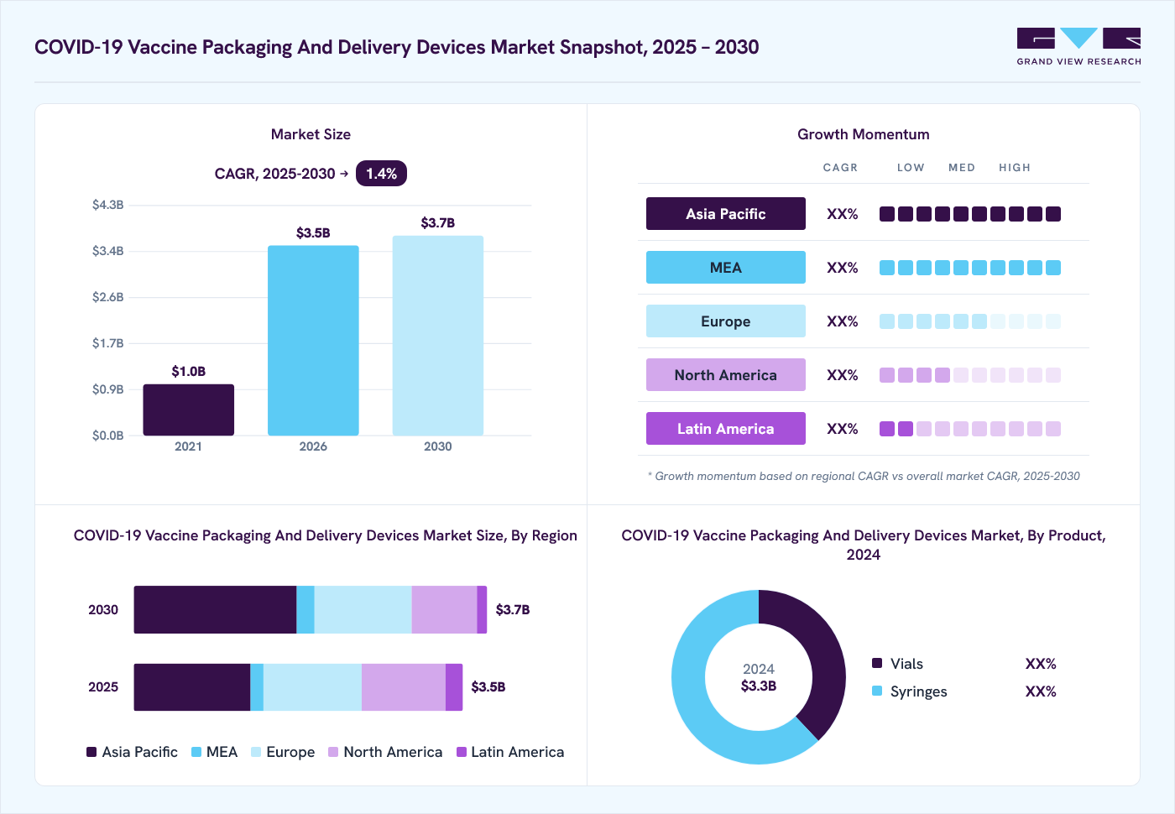The image size is (1175, 814).
Task: Select the Asia Pacific pill in Growth Momentum
Action: point(726,214)
